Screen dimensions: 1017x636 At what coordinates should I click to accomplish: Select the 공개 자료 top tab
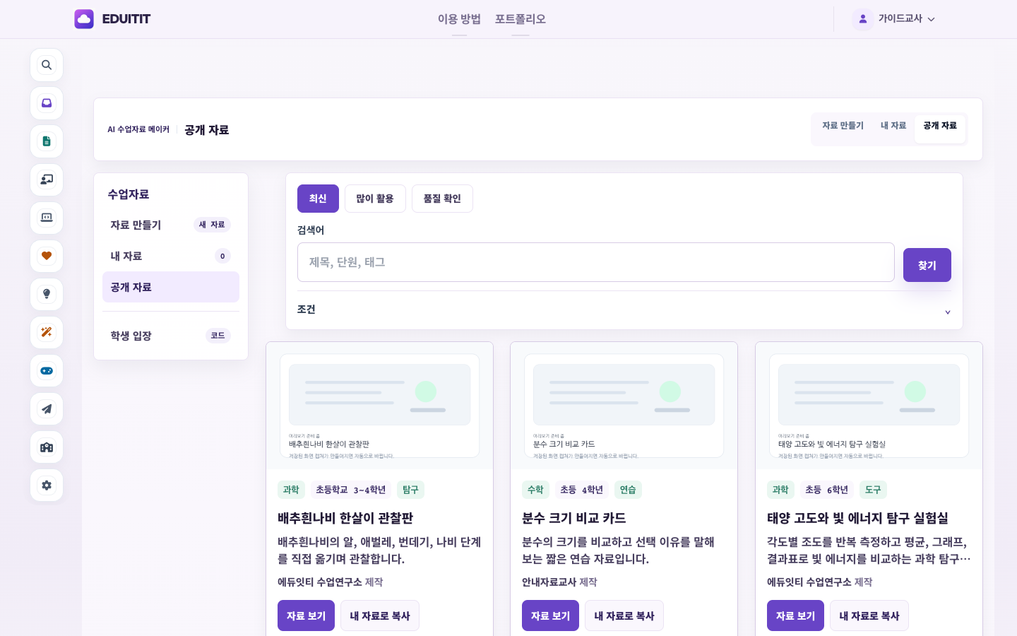(x=940, y=129)
